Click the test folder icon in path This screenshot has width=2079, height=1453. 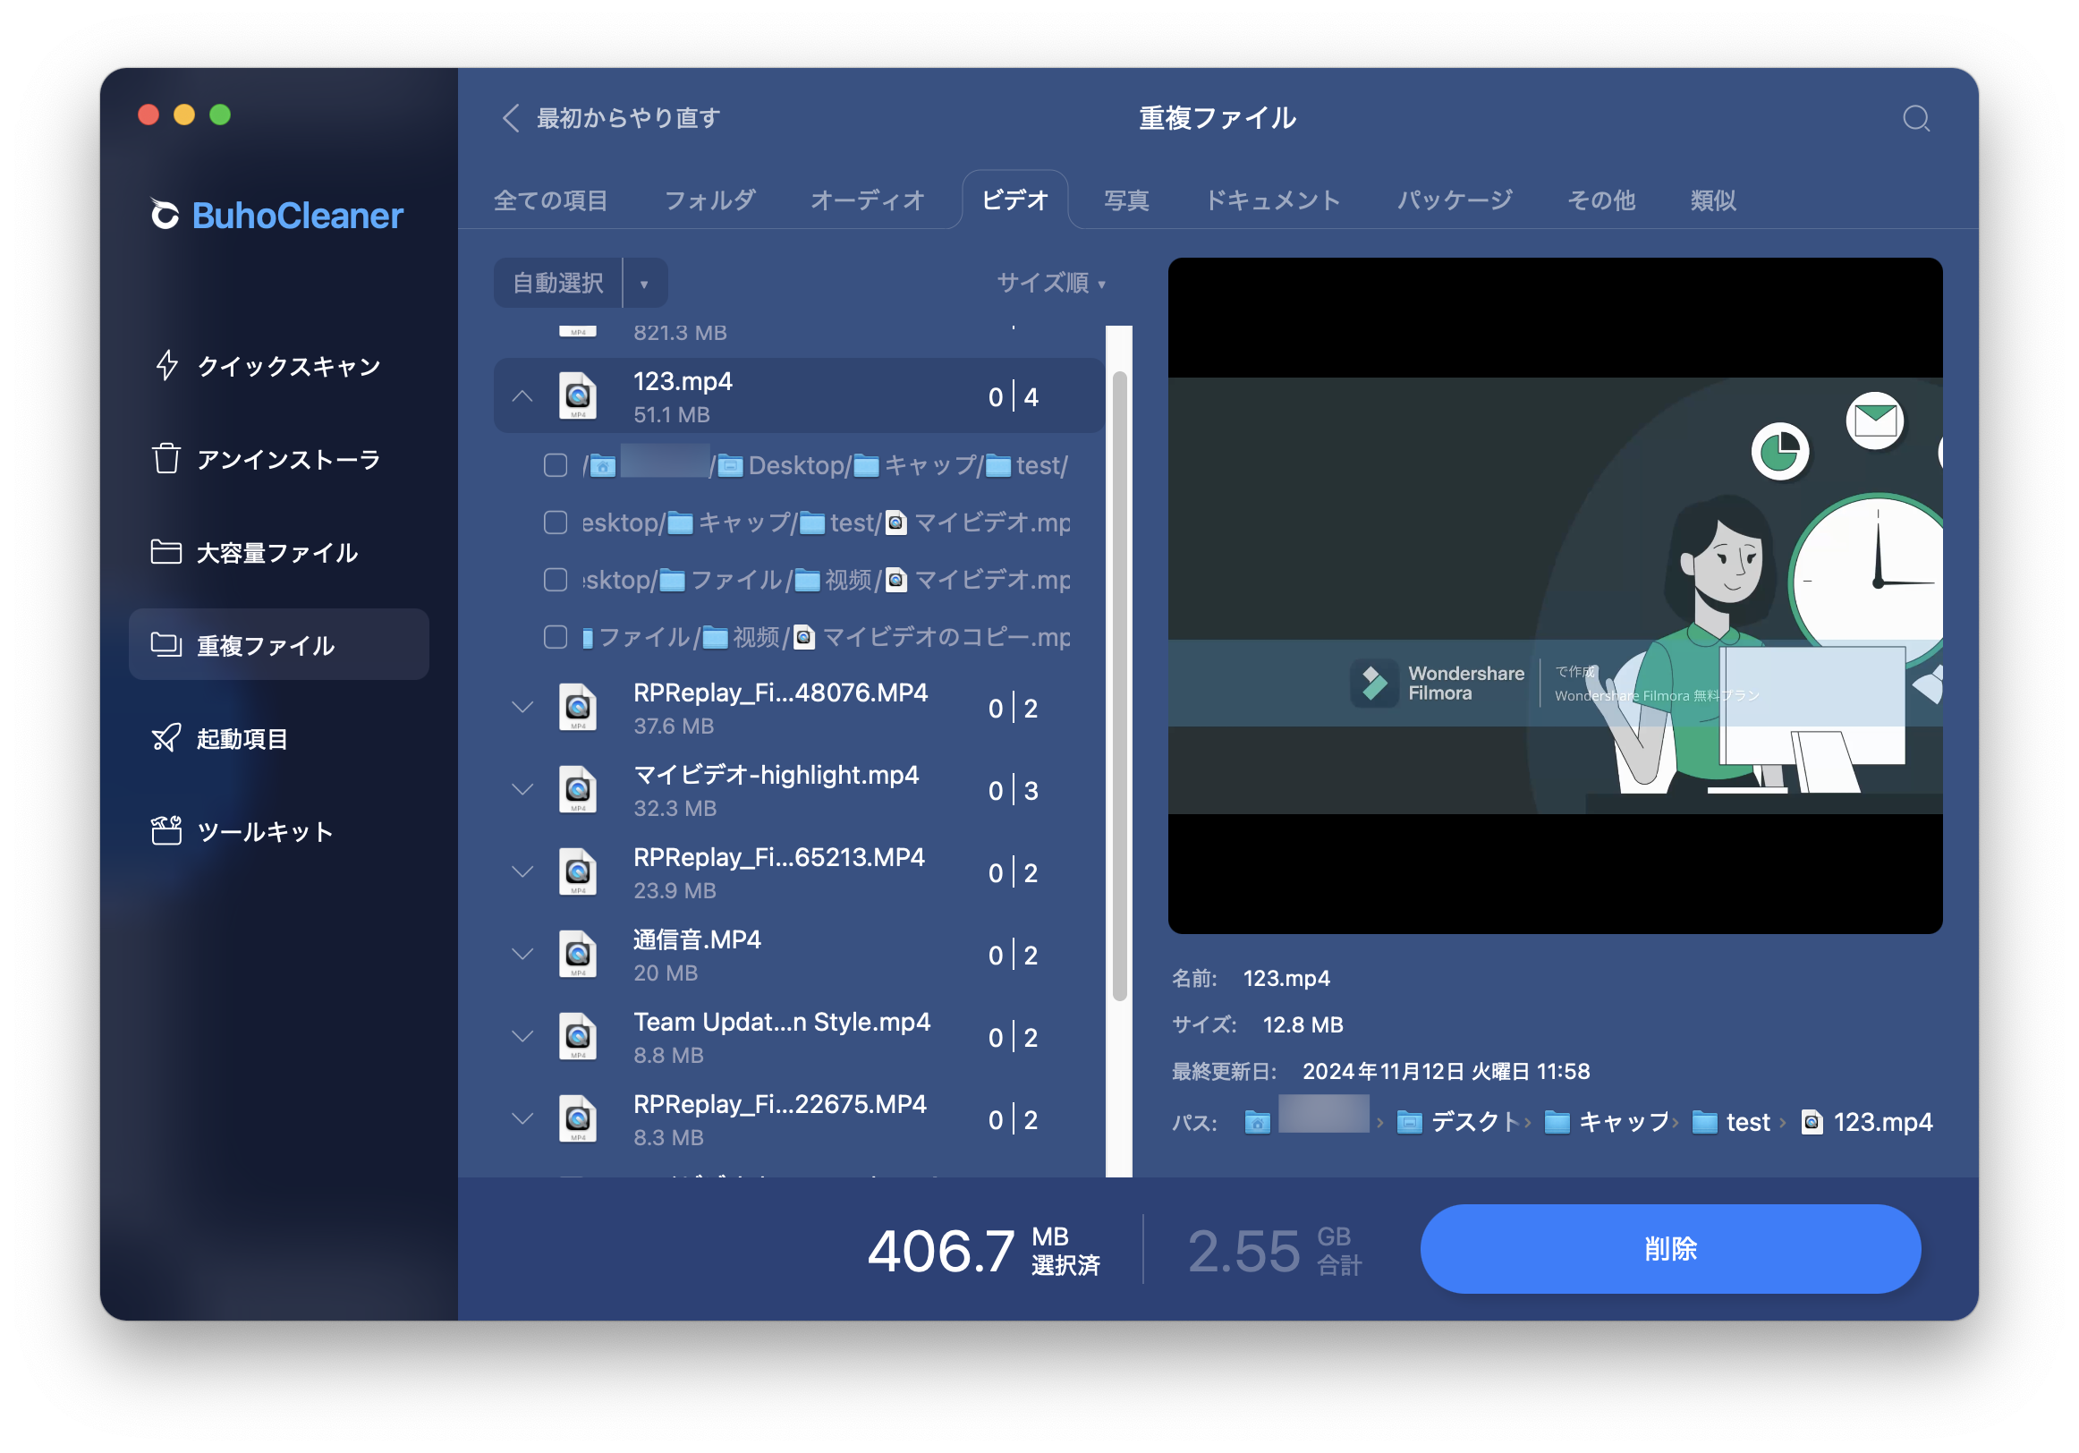(x=1704, y=1122)
